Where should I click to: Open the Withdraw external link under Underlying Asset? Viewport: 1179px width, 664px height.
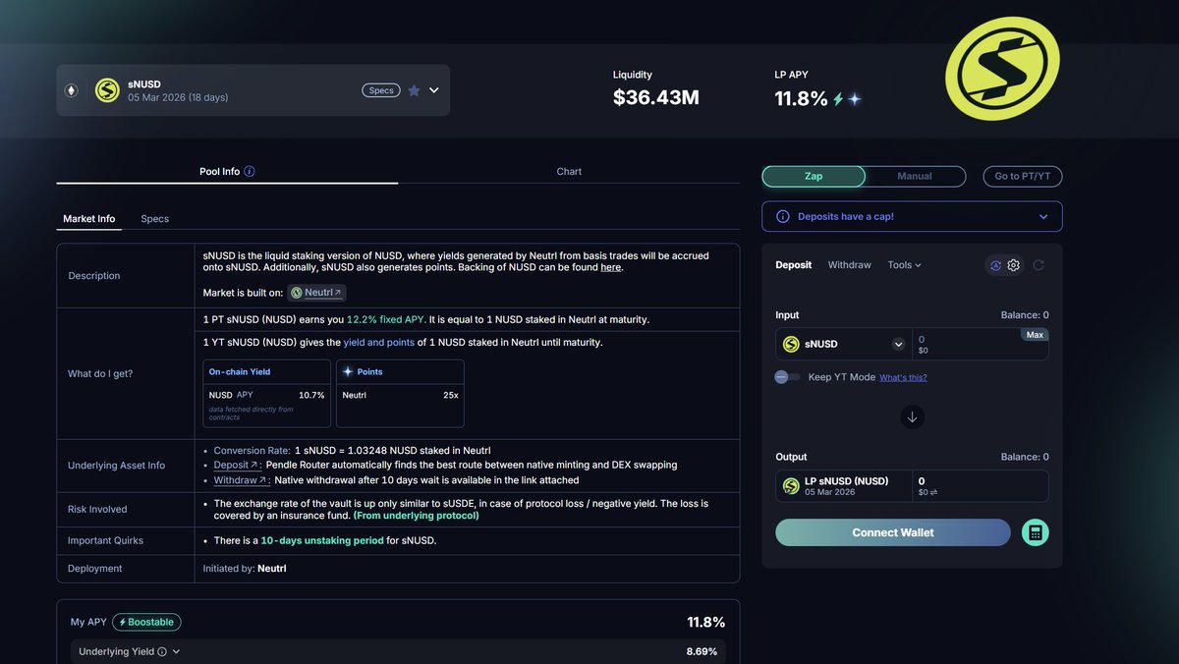[x=241, y=480]
